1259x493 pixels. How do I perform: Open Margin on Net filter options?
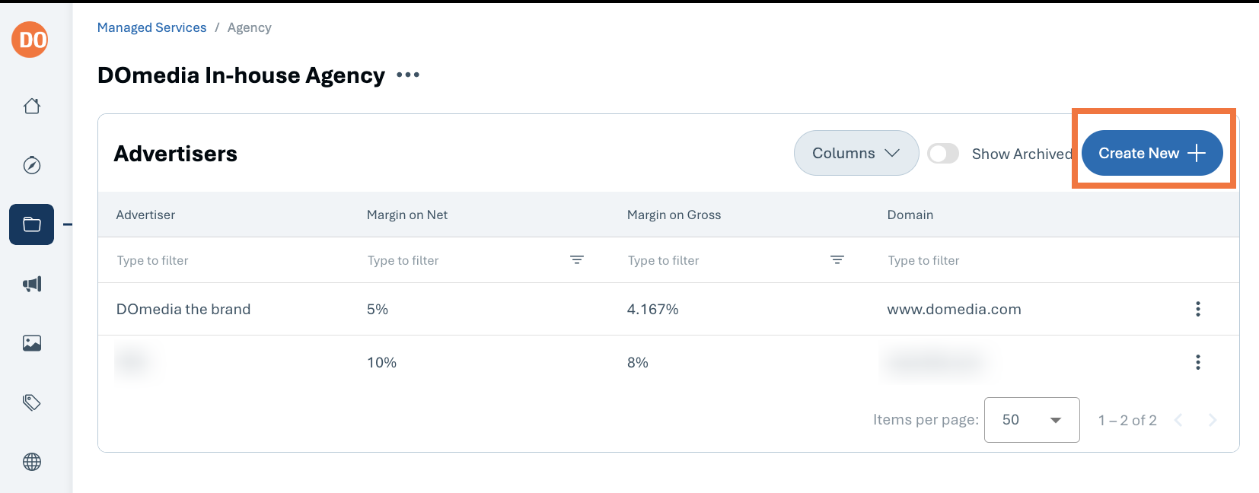577,260
